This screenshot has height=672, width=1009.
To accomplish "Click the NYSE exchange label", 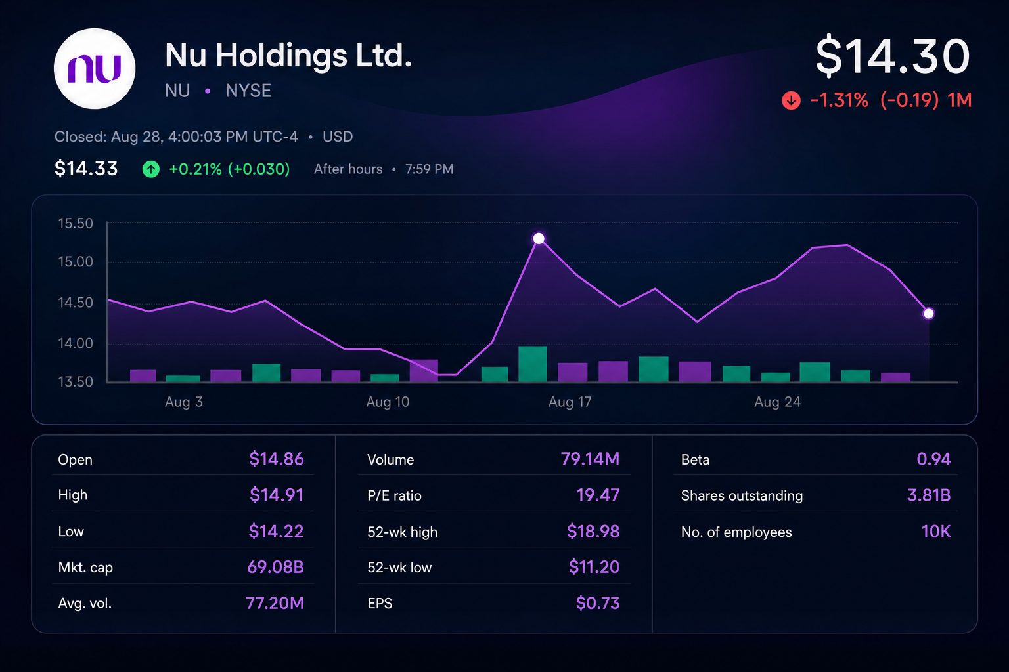I will pyautogui.click(x=248, y=91).
